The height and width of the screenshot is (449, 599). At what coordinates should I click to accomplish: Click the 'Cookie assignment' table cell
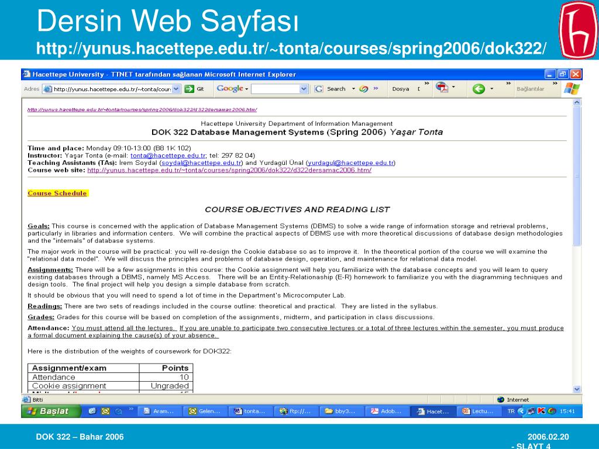coord(84,386)
